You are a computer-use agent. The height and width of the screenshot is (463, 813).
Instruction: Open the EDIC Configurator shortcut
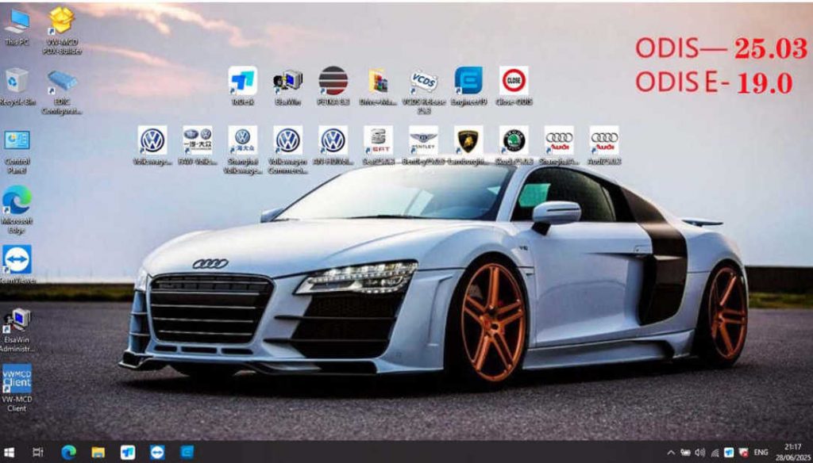click(62, 82)
